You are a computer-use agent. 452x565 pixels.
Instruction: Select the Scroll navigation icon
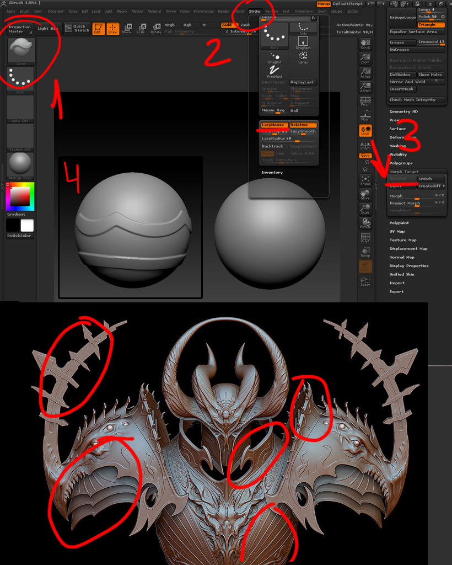click(x=365, y=44)
